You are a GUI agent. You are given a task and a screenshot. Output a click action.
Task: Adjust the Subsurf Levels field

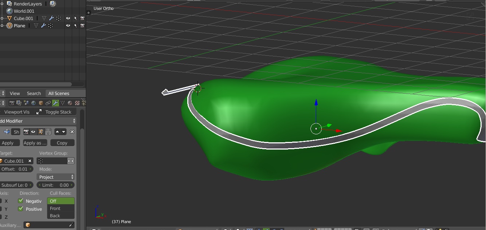[x=16, y=185]
